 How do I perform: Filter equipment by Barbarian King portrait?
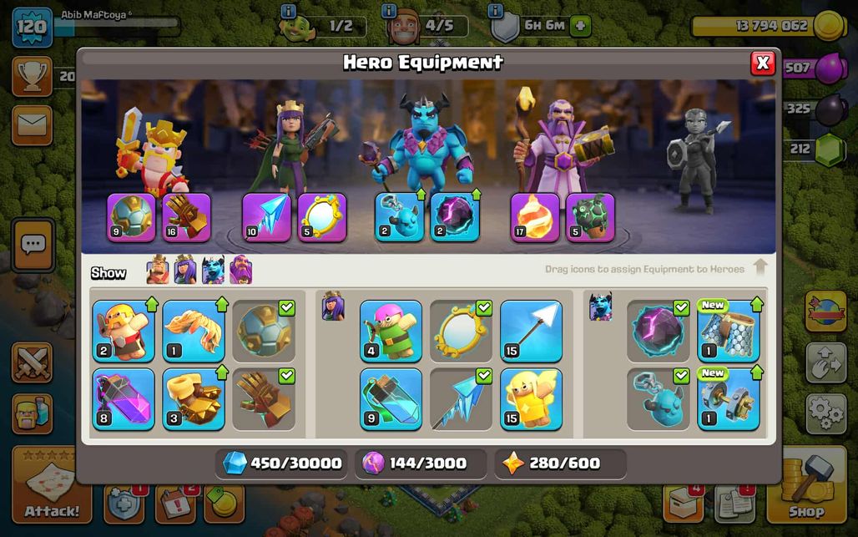click(x=158, y=269)
